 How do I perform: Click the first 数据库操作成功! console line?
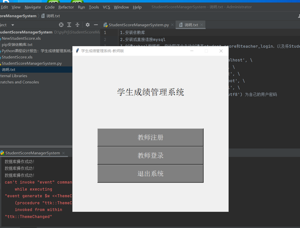tap(20, 162)
